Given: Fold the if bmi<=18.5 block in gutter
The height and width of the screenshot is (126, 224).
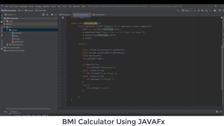Looking at the screenshot, I should [66, 64].
